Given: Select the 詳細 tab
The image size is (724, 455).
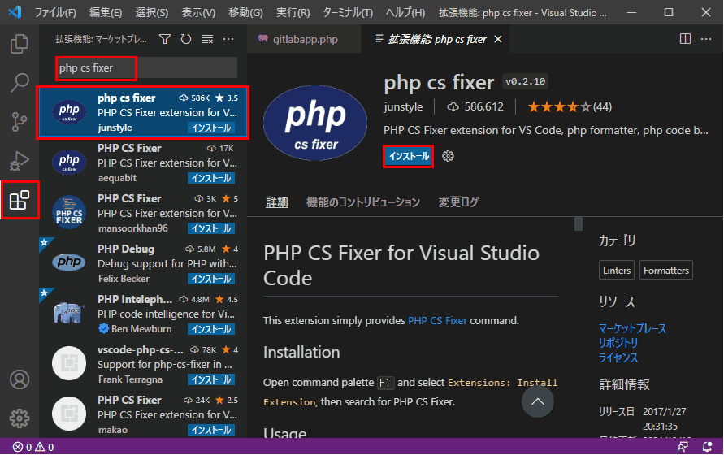Looking at the screenshot, I should click(x=277, y=201).
